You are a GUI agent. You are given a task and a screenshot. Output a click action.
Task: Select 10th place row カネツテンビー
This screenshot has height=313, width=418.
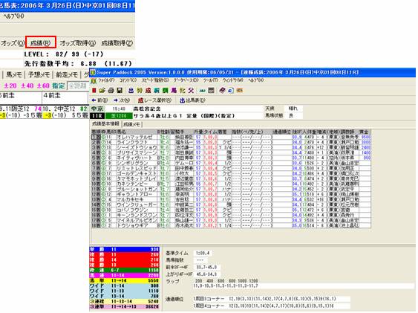pyautogui.click(x=231, y=184)
